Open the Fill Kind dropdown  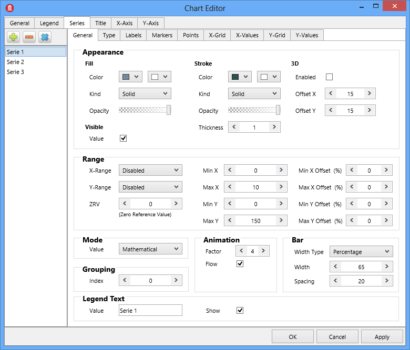(x=145, y=94)
